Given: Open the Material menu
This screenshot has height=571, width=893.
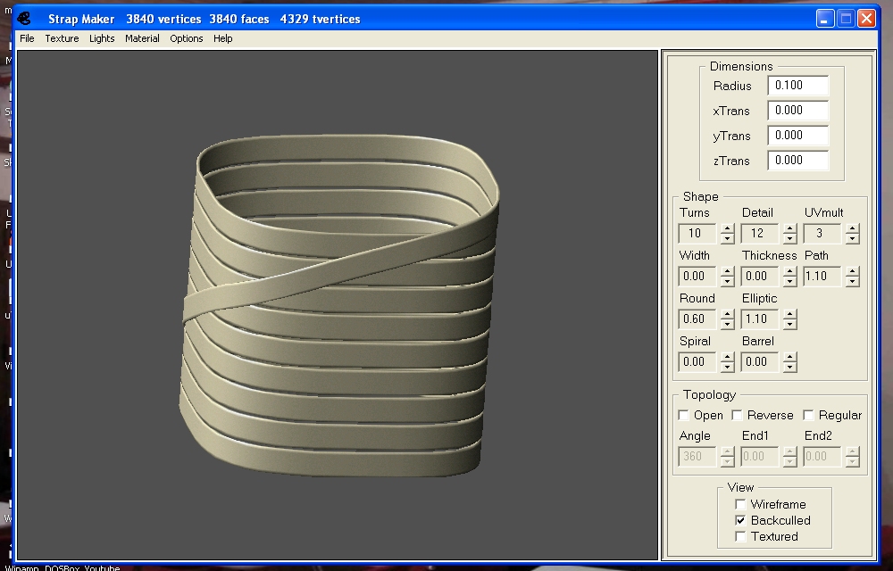Looking at the screenshot, I should point(142,38).
